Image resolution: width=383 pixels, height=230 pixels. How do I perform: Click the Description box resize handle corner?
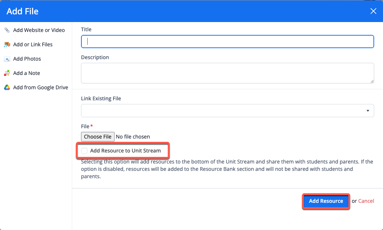pos(372,81)
